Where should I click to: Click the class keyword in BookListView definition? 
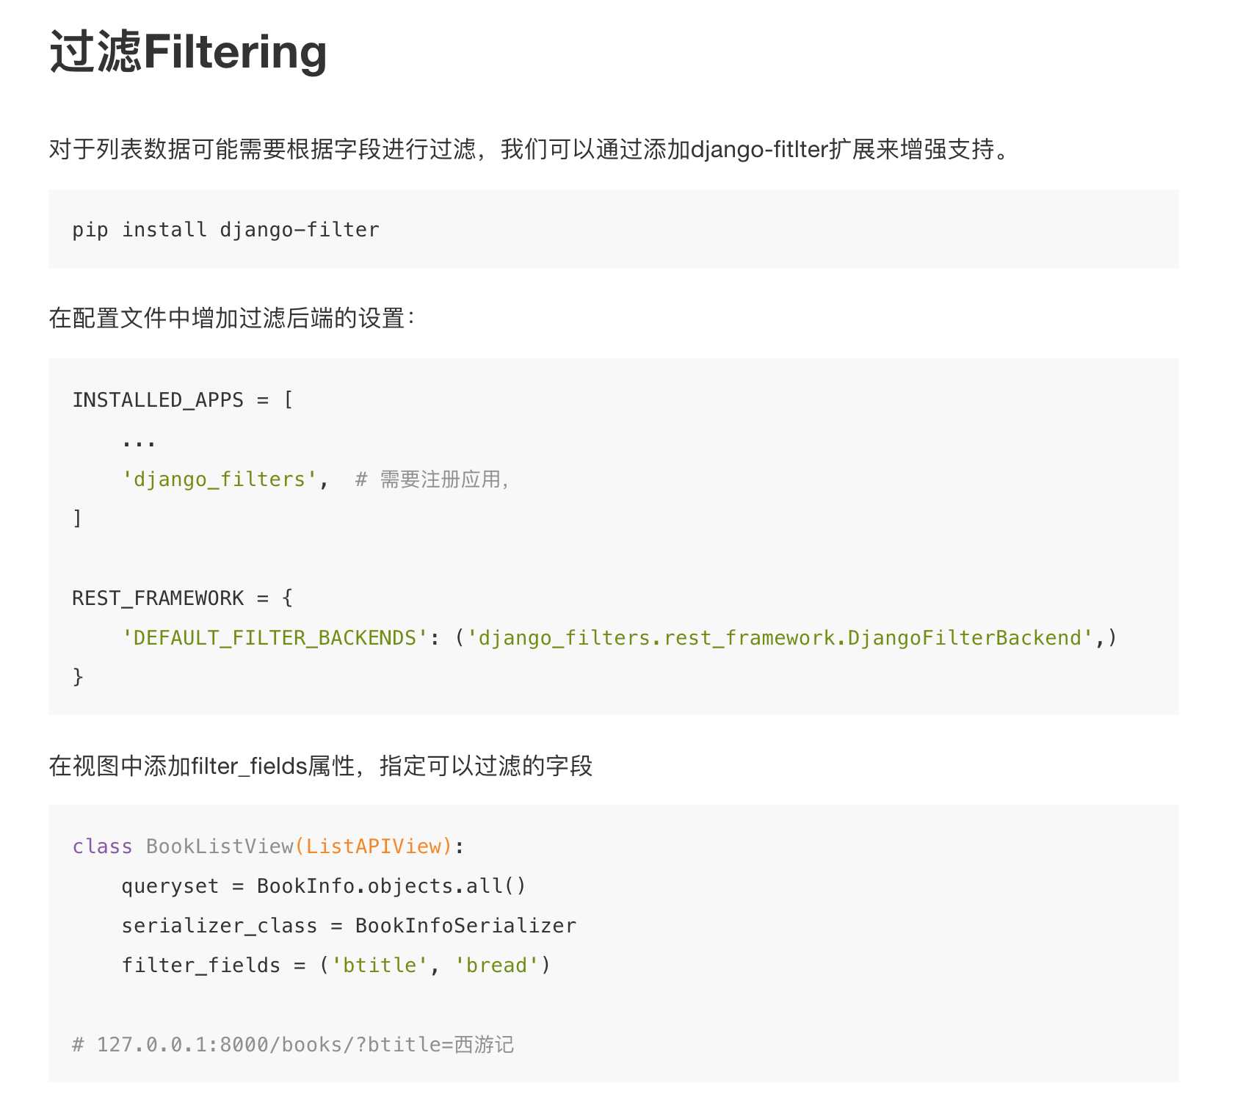tap(102, 847)
